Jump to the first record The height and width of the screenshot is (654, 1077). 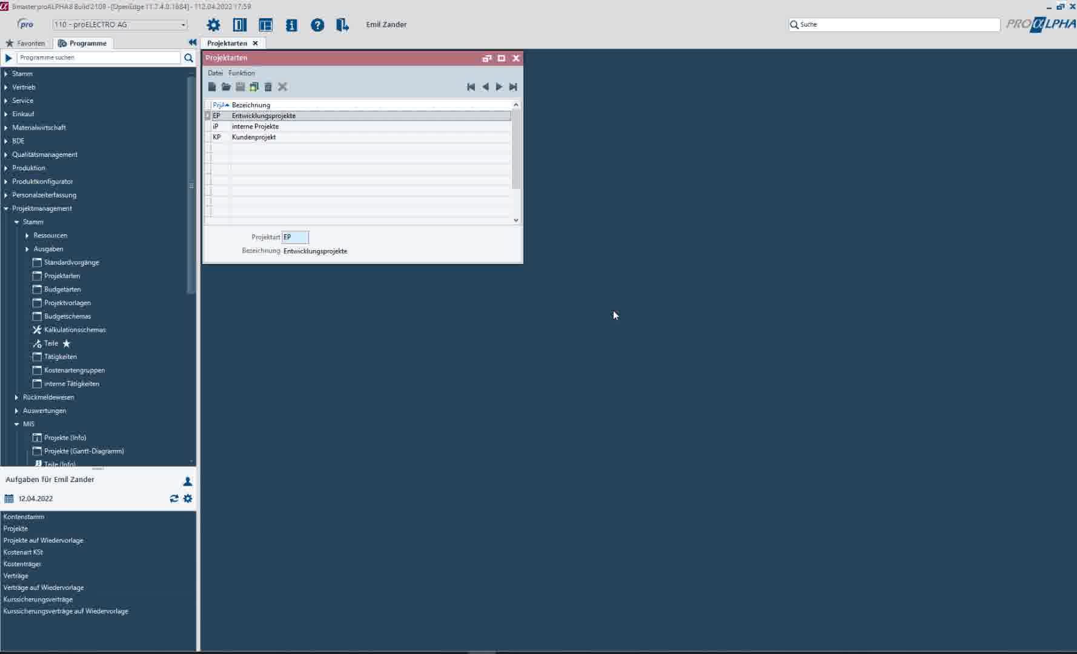pos(471,87)
